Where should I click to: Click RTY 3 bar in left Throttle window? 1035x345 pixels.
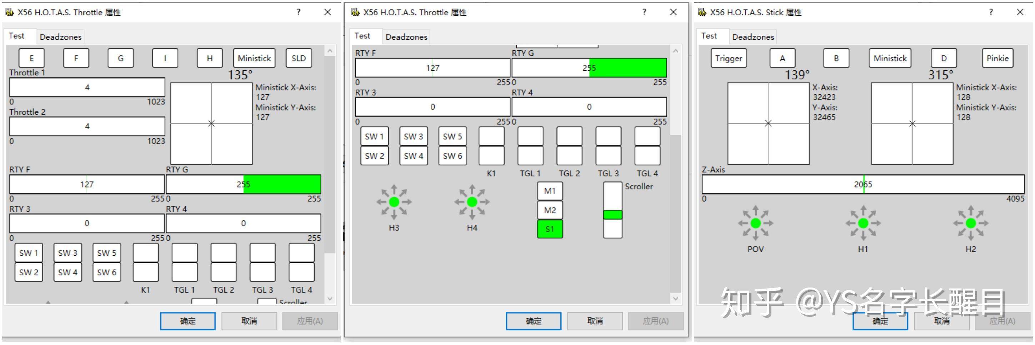[x=87, y=223]
